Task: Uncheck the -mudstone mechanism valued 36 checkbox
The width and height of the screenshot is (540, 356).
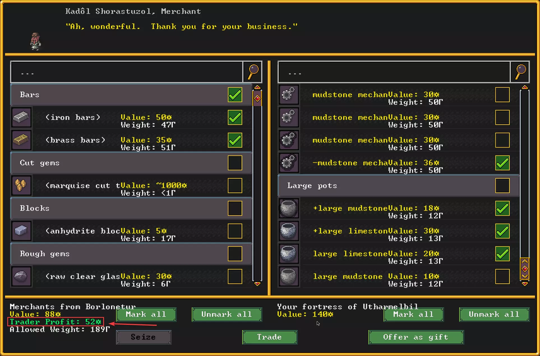Action: 502,163
